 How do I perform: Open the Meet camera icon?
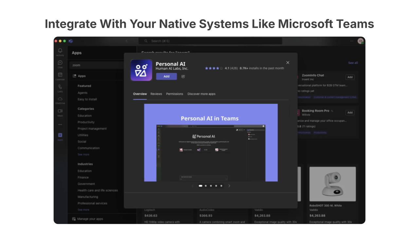coord(60,111)
